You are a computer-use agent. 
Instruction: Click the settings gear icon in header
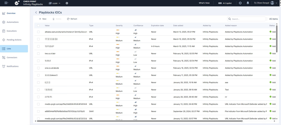pos(67,3)
